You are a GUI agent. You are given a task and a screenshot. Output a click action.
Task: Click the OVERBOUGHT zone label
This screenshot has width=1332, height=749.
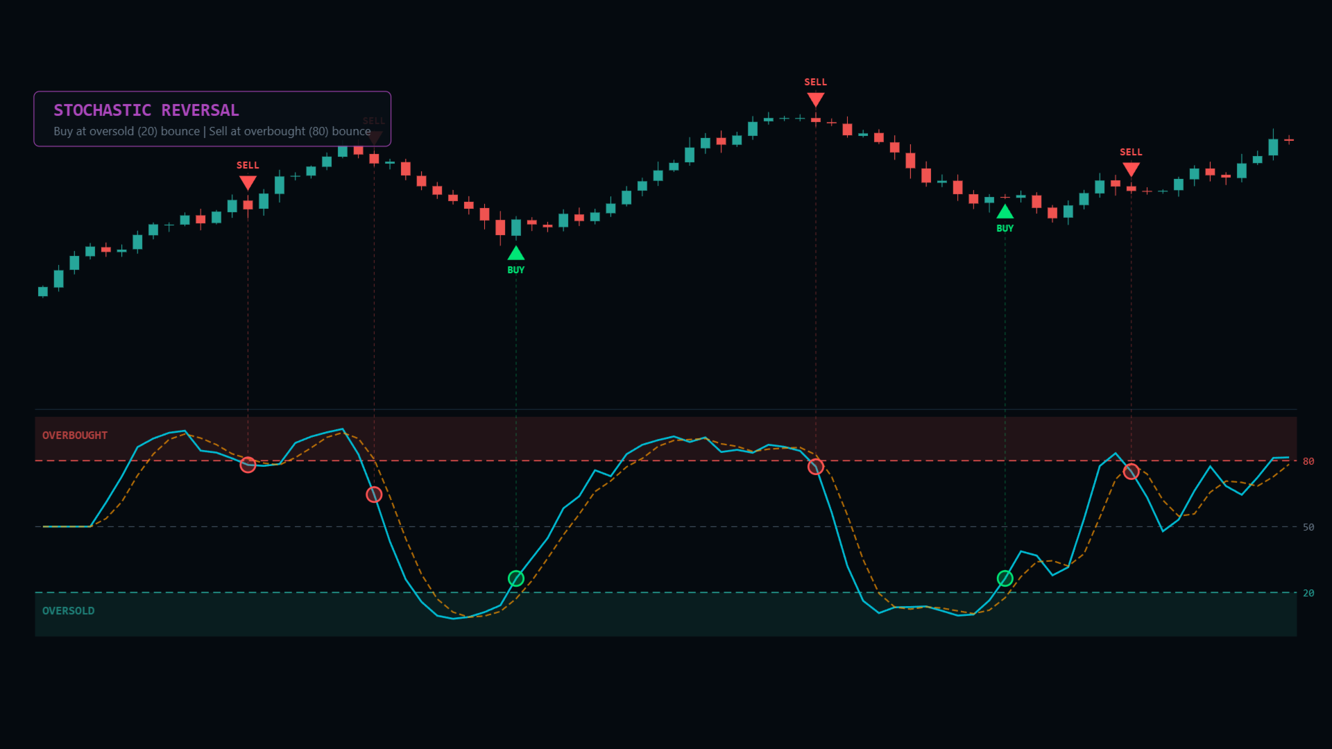(75, 436)
